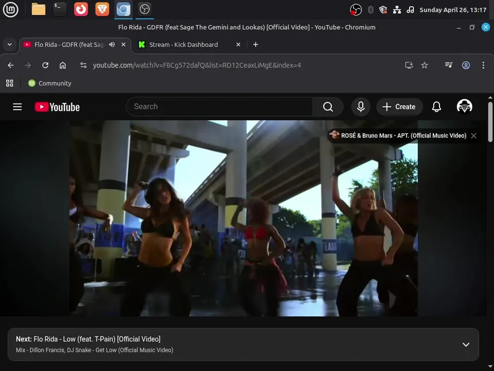Go back with the browser back arrow

11,65
